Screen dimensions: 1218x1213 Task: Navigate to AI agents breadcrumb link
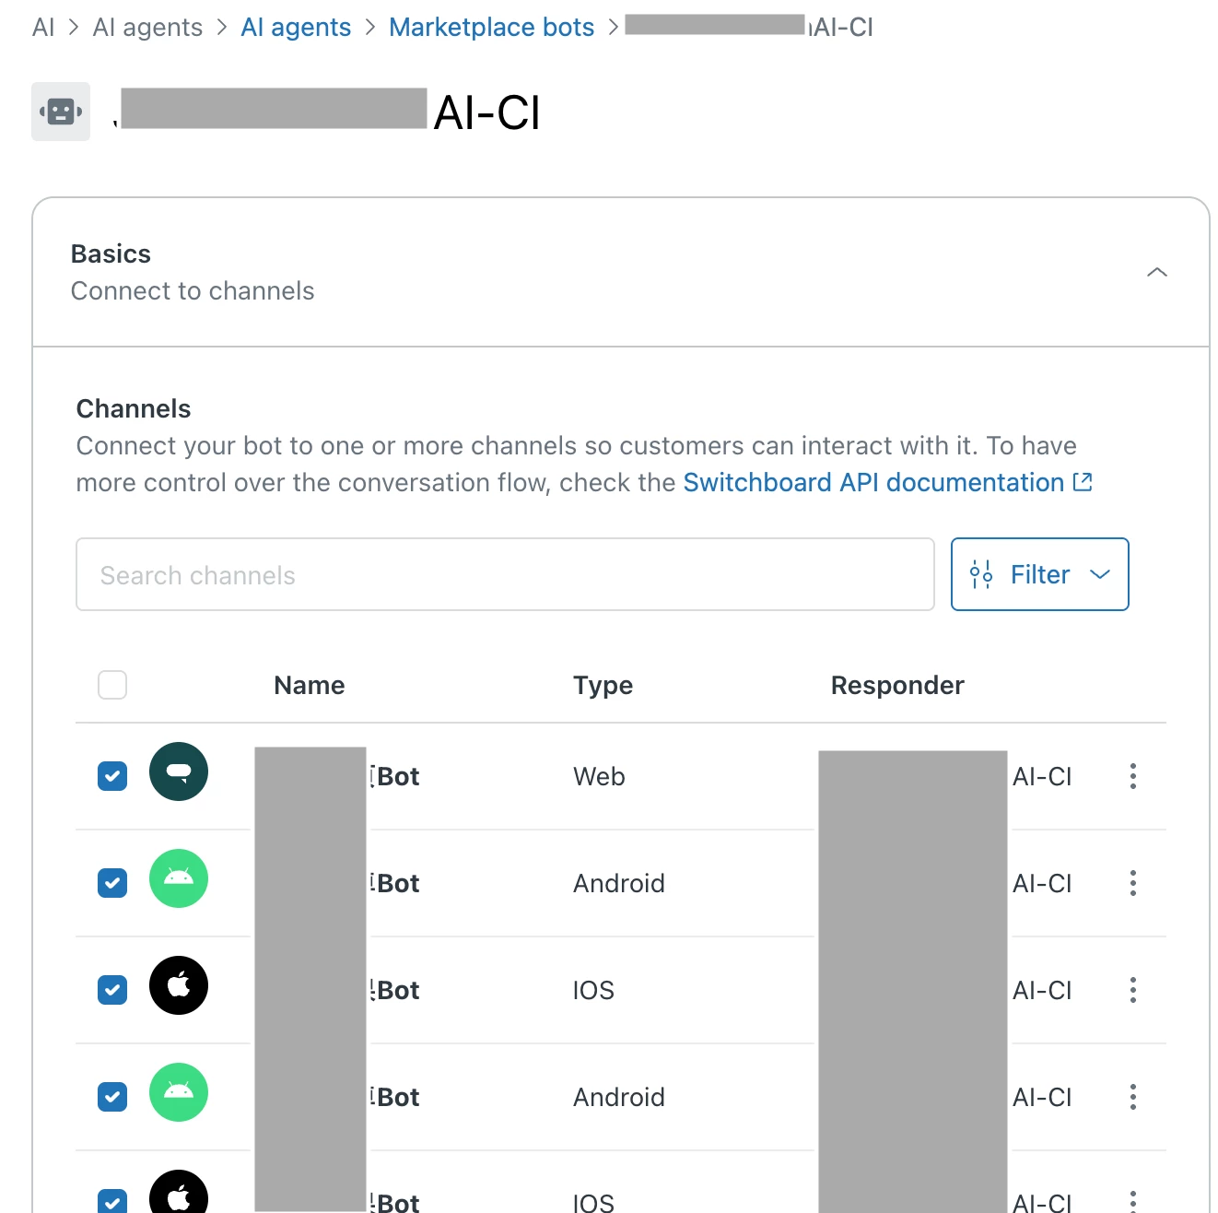coord(296,28)
